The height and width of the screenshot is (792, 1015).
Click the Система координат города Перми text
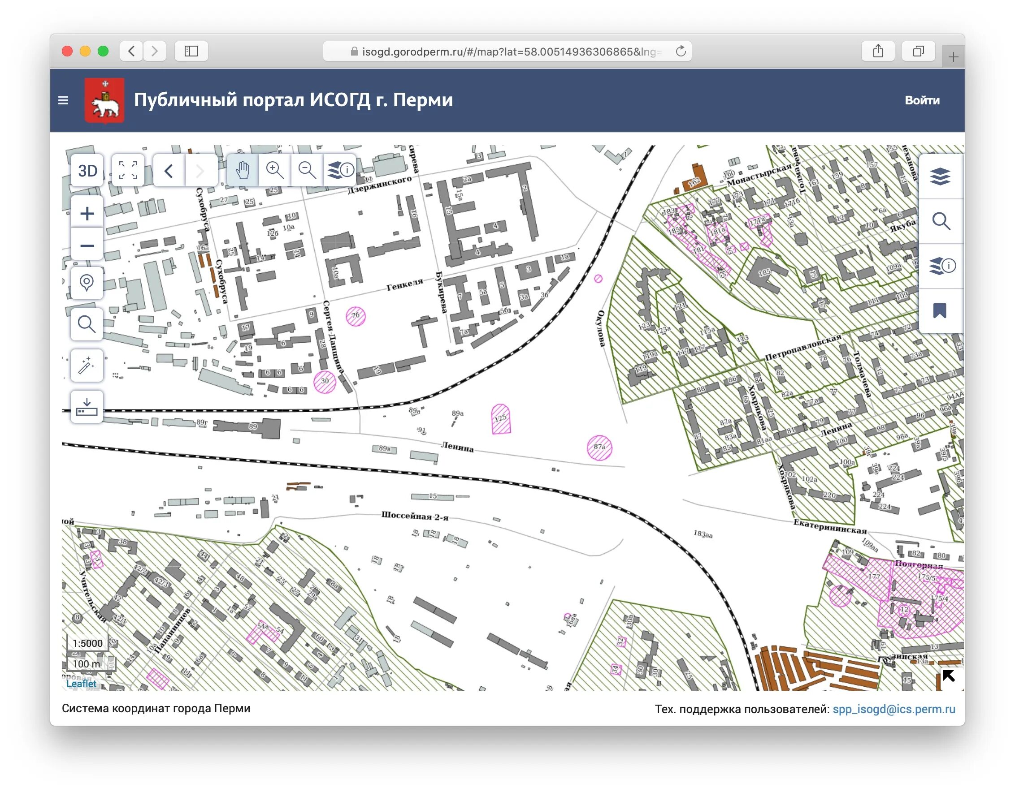point(156,708)
